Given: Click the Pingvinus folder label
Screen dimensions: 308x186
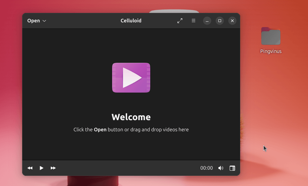Looking at the screenshot, I should [x=271, y=51].
